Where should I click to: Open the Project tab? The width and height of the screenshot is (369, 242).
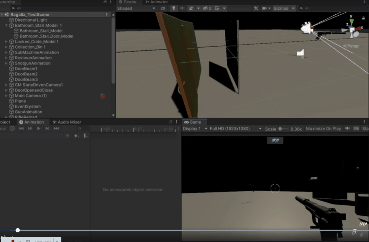click(x=5, y=122)
